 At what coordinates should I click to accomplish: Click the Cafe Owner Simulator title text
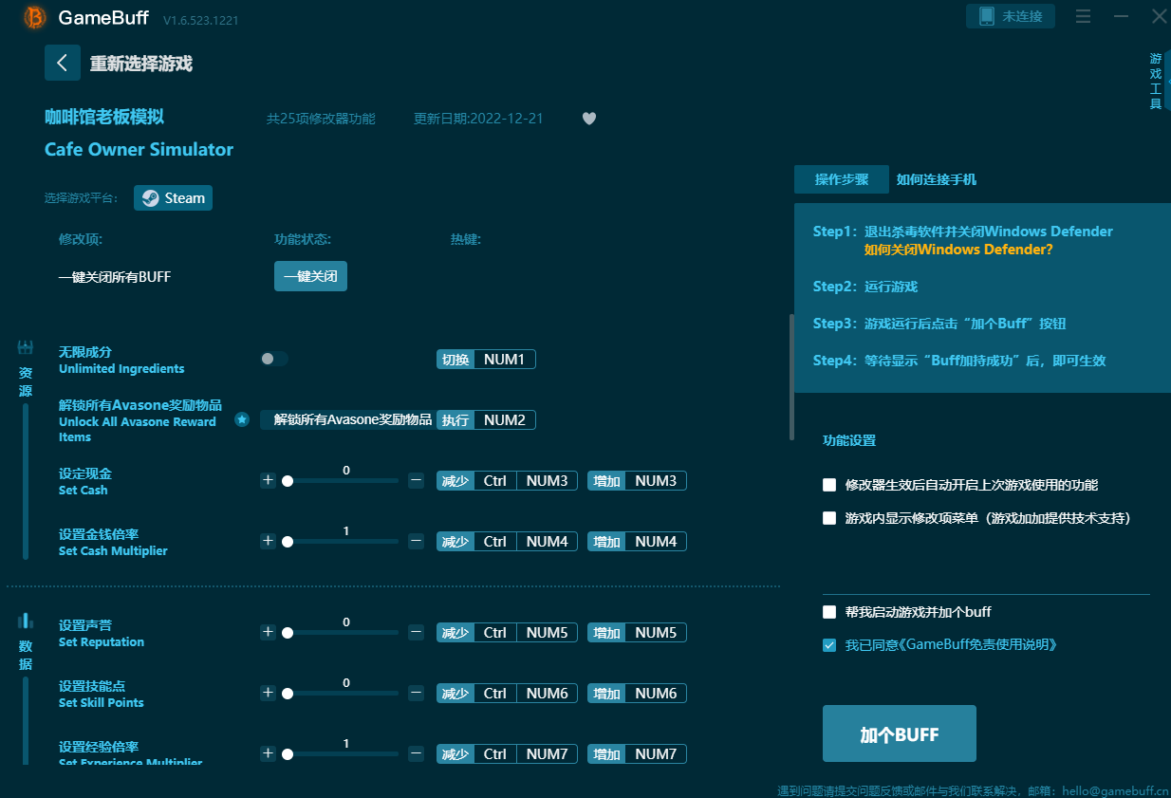click(139, 149)
